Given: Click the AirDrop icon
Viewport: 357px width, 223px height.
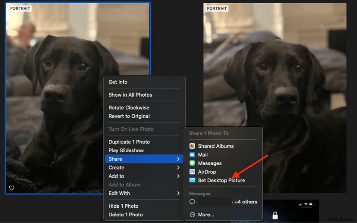Looking at the screenshot, I should pos(192,172).
